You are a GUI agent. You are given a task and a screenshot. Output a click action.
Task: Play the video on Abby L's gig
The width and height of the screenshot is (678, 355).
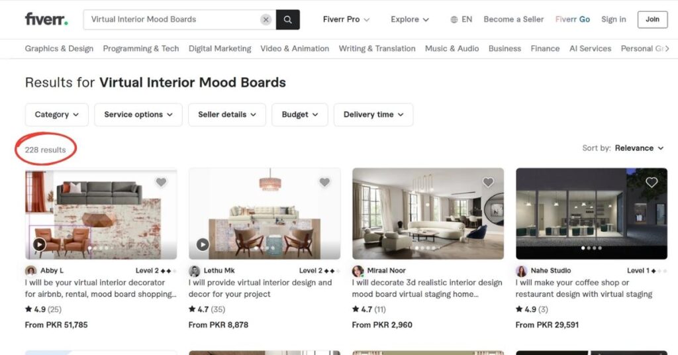39,244
